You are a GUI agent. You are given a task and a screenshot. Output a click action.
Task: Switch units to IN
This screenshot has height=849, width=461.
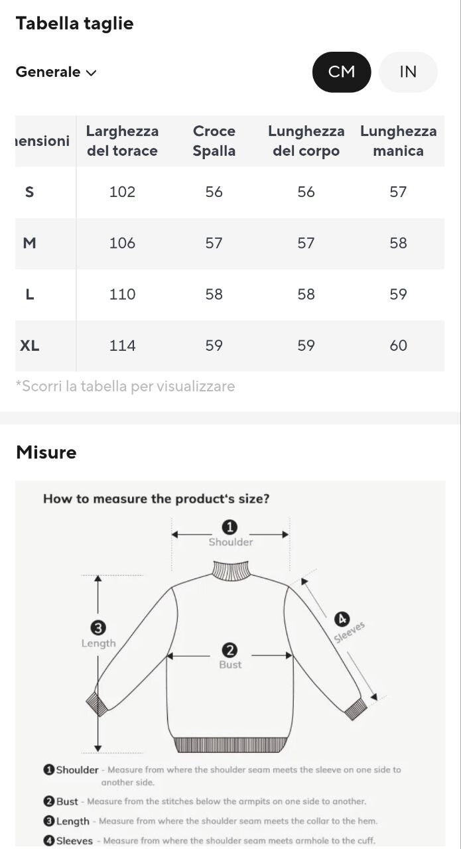tap(408, 72)
